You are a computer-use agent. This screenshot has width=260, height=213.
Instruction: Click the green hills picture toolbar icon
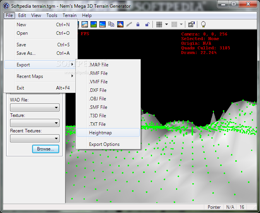[x=94, y=24]
